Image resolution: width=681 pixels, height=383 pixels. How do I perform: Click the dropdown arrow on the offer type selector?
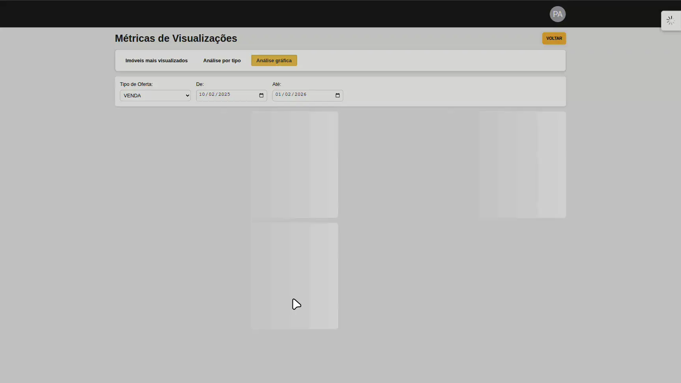point(187,95)
